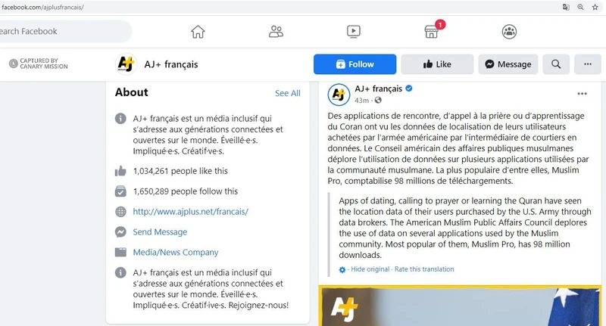606x326 pixels.
Task: Open Marketplace icon with notification badge
Action: [431, 32]
